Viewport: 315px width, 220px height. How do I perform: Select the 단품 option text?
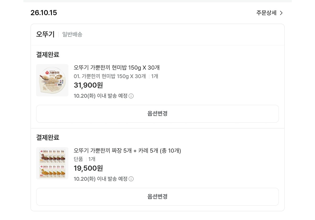pos(78,159)
